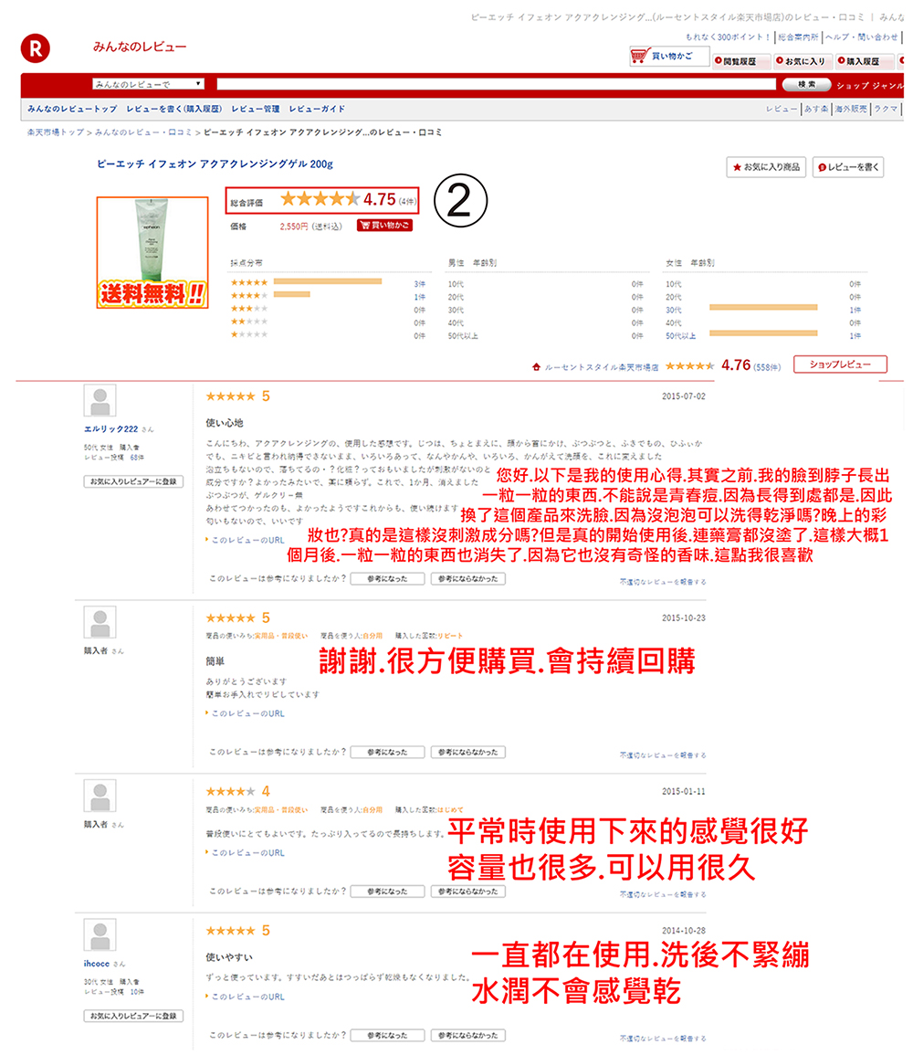The height and width of the screenshot is (1055, 913).
Task: Click the レビューを書く write review button
Action: (x=847, y=167)
